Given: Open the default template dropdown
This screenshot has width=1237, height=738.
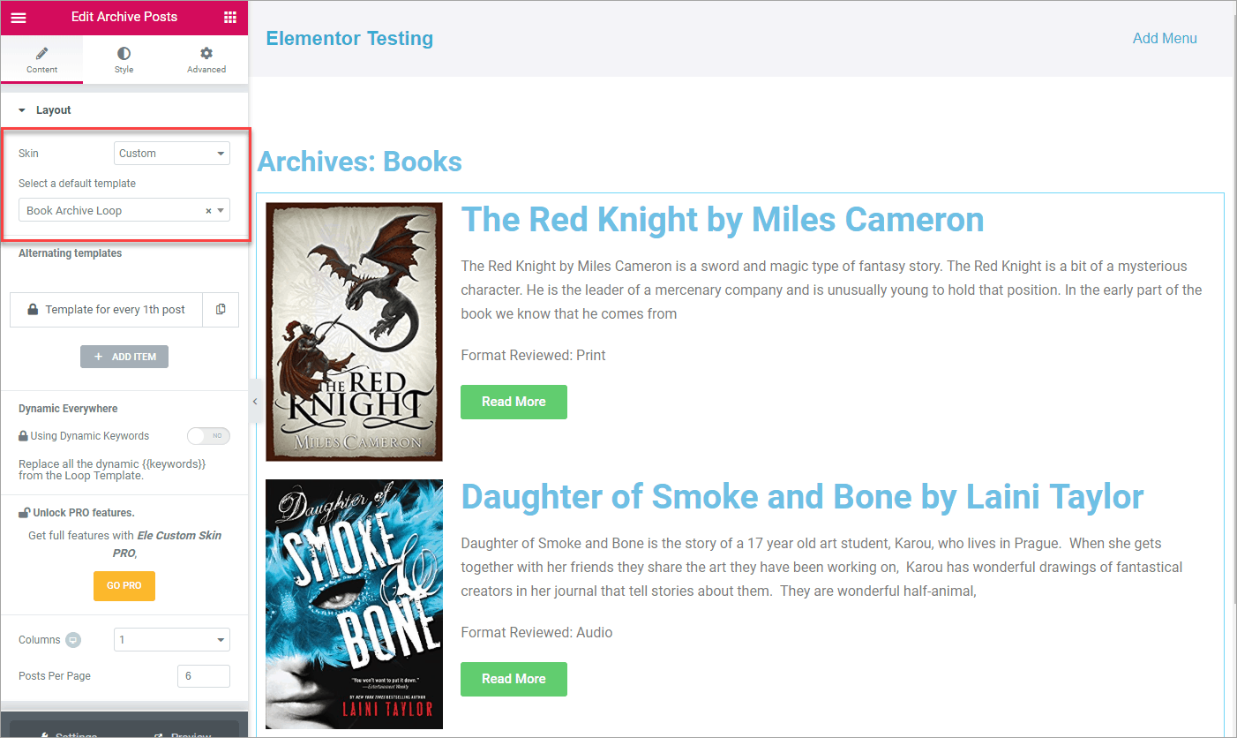Looking at the screenshot, I should 124,210.
